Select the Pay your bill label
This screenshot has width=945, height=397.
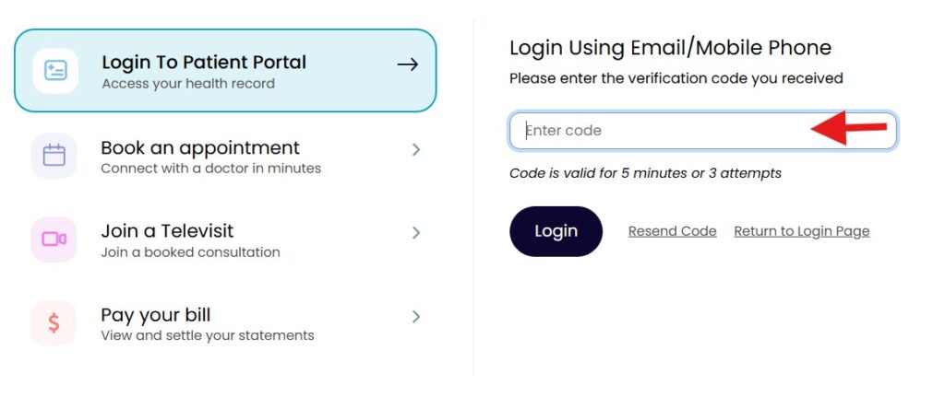pyautogui.click(x=155, y=315)
